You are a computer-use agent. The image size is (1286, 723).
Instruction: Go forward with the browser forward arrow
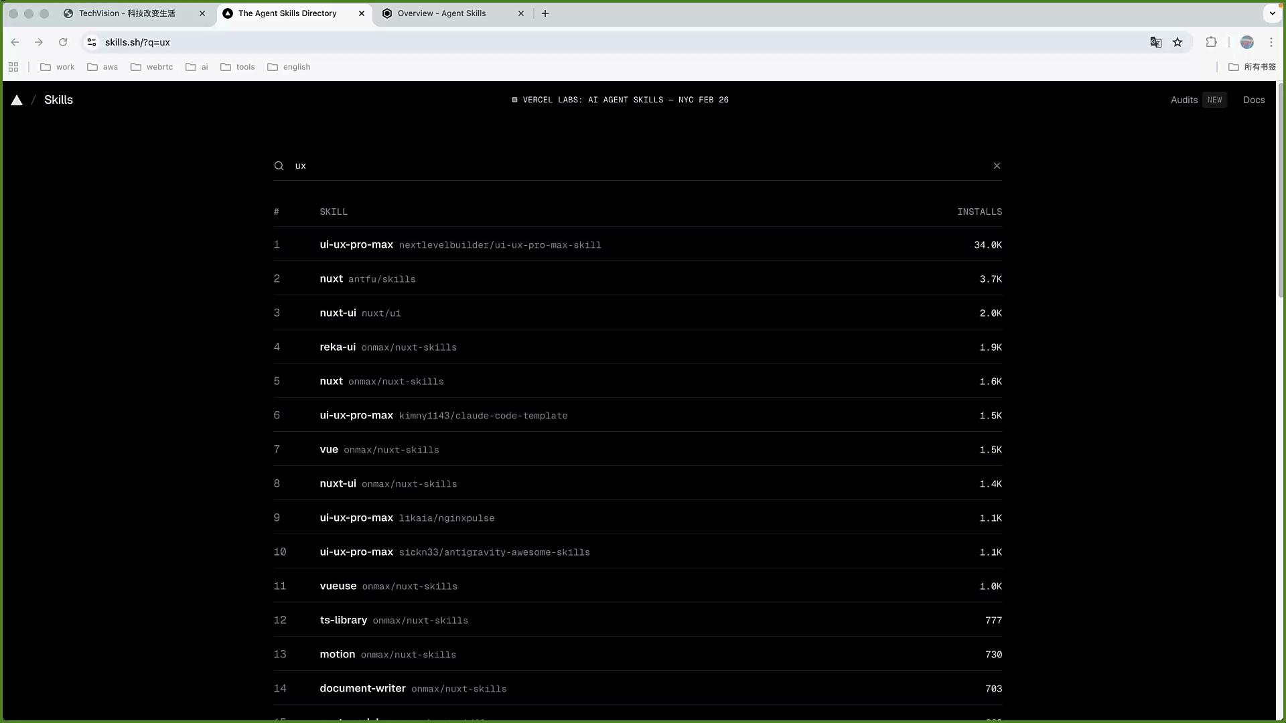pyautogui.click(x=39, y=42)
